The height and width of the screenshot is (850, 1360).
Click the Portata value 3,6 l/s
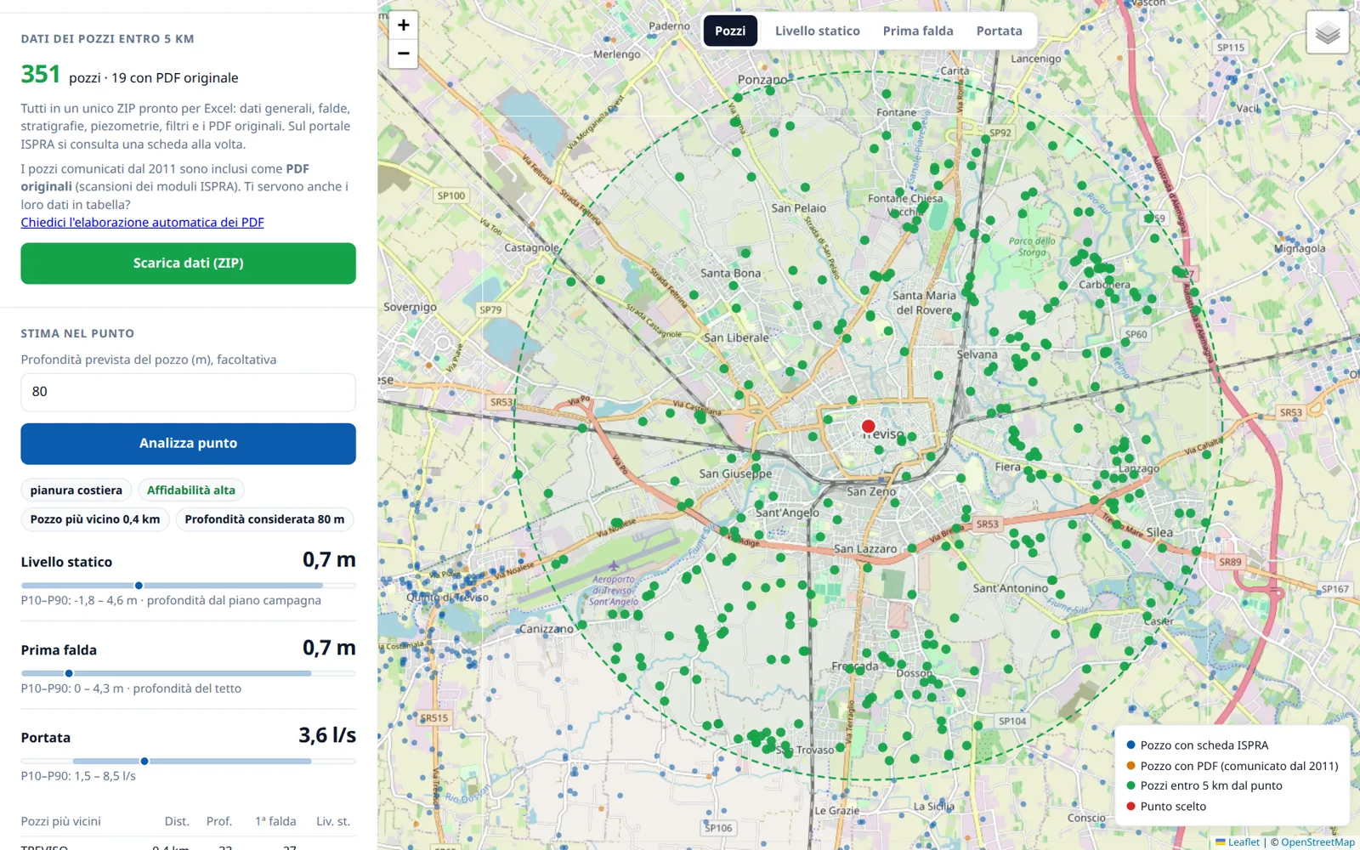pyautogui.click(x=327, y=735)
